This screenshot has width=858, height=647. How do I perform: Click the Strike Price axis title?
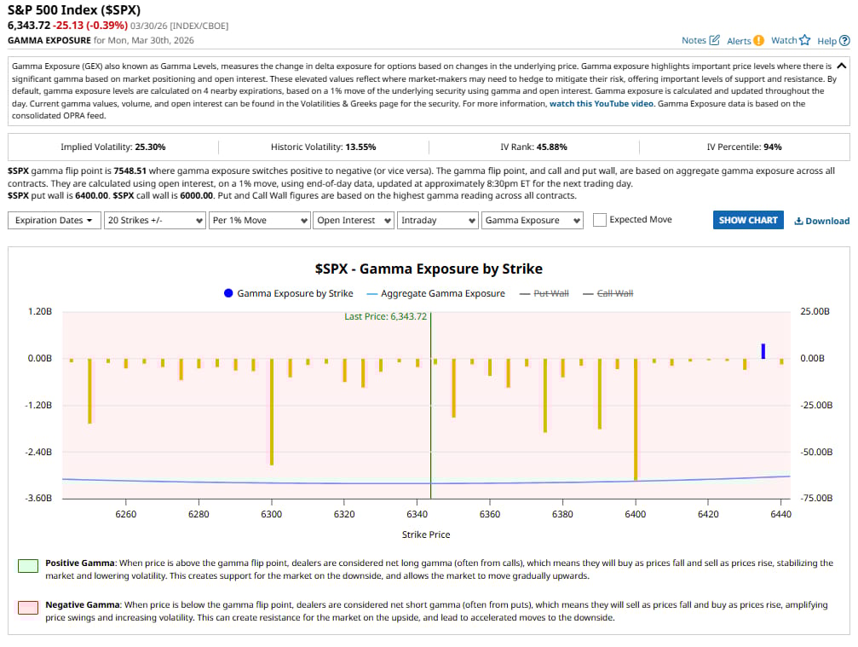coord(426,534)
